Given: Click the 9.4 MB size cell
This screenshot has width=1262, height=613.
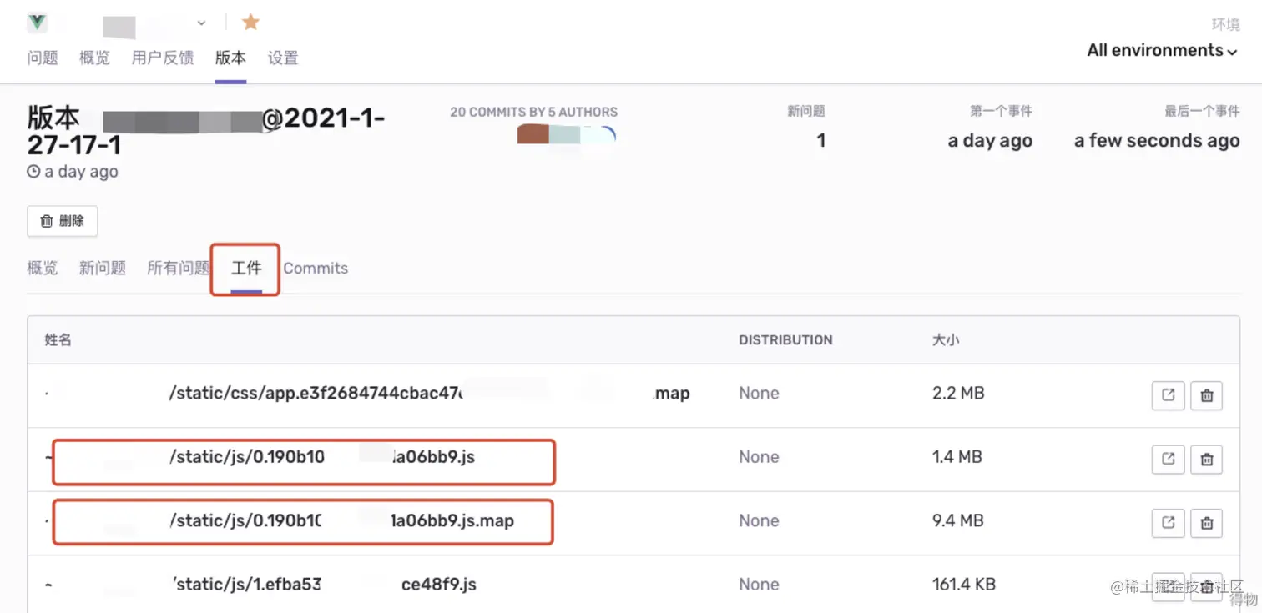Looking at the screenshot, I should pos(958,520).
